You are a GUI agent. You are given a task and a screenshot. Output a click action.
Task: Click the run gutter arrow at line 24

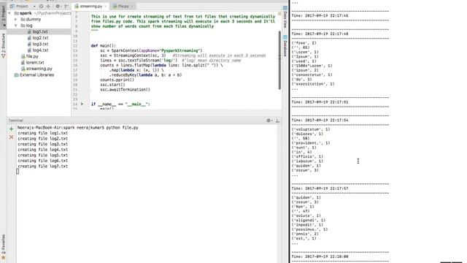[x=82, y=104]
